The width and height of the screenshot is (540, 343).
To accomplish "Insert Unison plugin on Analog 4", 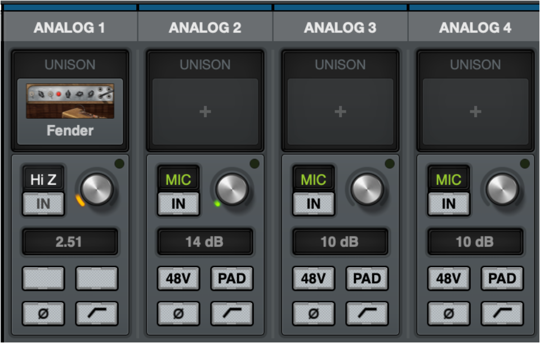I will tap(475, 112).
